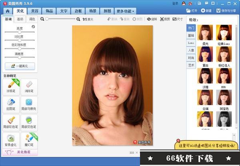Apply the 淡雅 effect thumbnail
The image size is (240, 166).
(x=205, y=76)
